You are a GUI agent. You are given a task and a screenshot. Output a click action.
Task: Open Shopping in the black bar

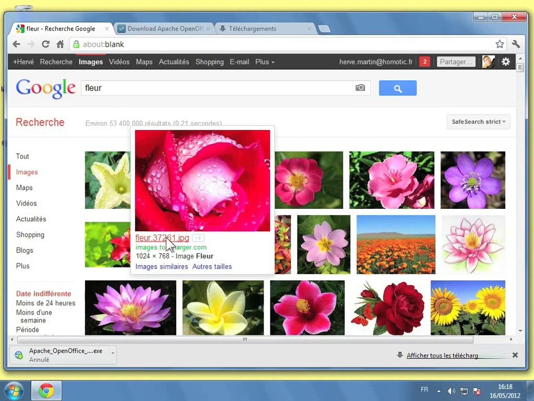coord(210,62)
